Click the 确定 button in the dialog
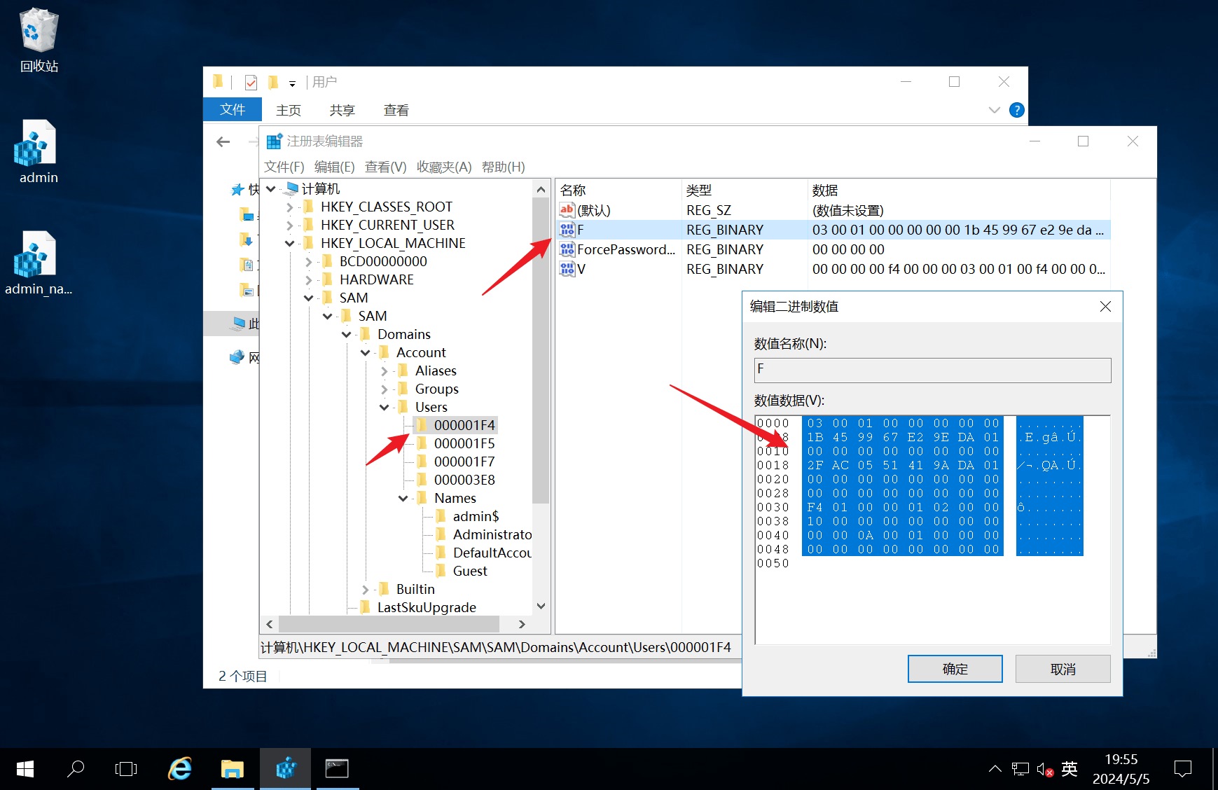The height and width of the screenshot is (790, 1218). [955, 669]
